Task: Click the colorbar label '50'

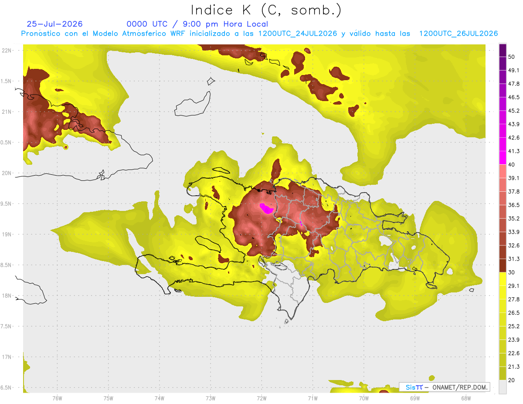Action: click(512, 57)
